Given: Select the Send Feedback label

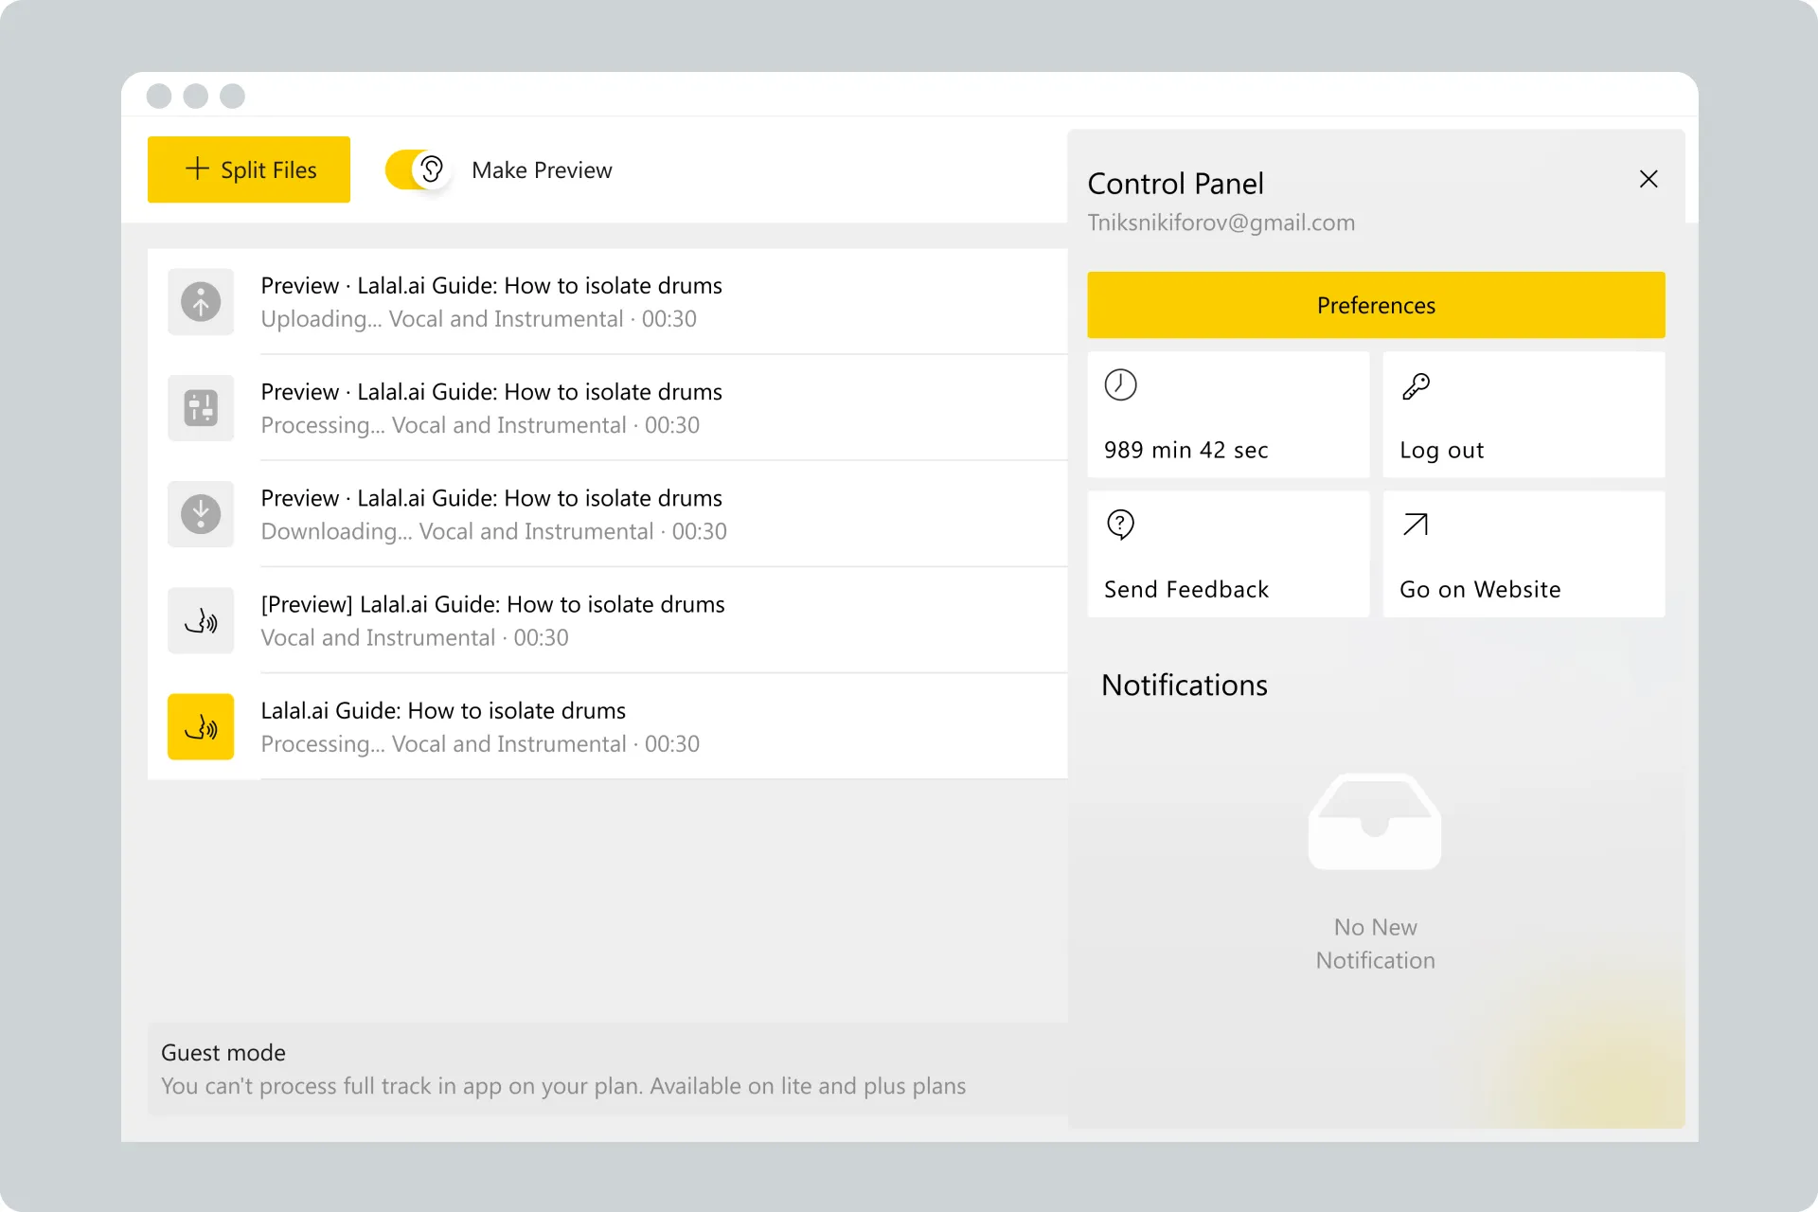Looking at the screenshot, I should click(1185, 590).
